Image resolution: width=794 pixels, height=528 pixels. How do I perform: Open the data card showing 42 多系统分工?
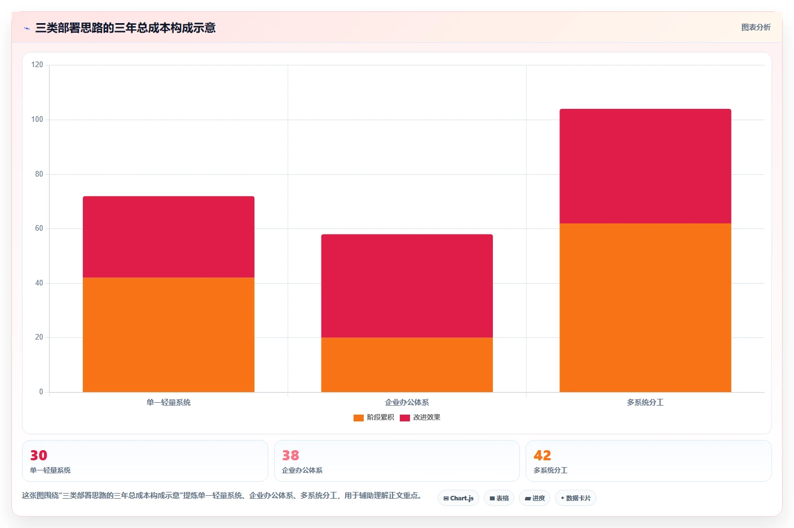pos(649,461)
